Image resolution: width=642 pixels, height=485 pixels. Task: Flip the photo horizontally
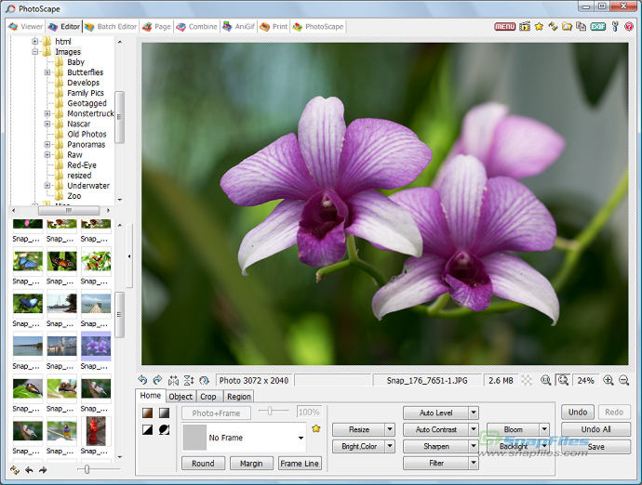coord(173,380)
